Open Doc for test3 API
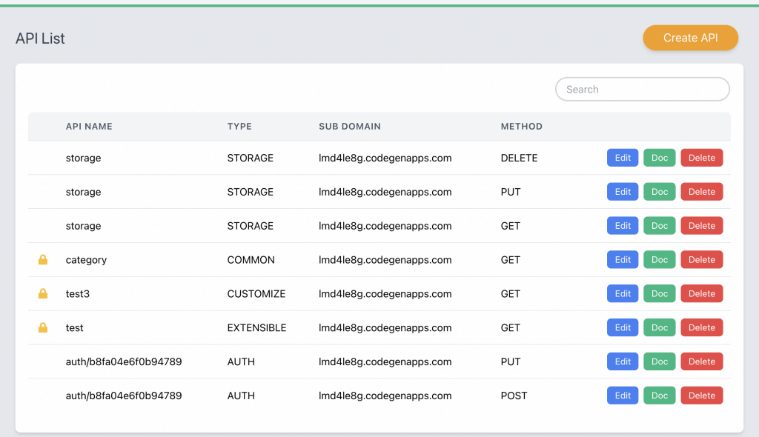Viewport: 759px width, 437px height. (x=659, y=294)
